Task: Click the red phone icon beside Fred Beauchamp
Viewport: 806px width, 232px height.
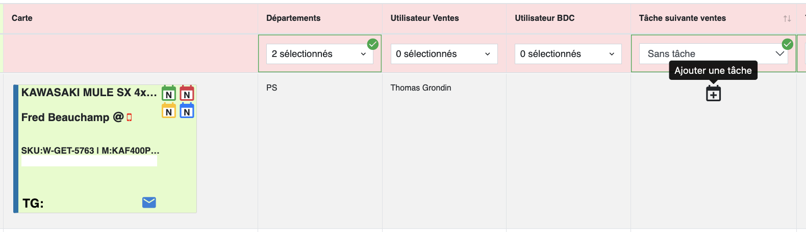Action: 129,118
